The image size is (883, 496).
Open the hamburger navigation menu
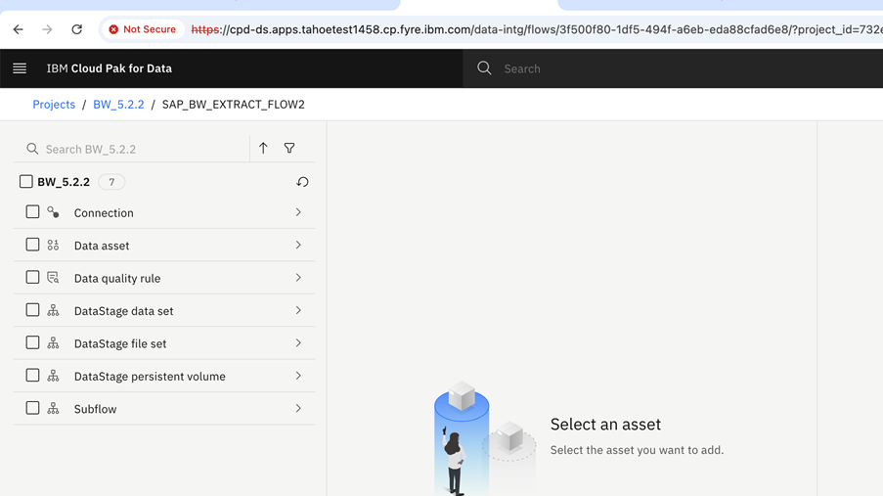point(20,68)
